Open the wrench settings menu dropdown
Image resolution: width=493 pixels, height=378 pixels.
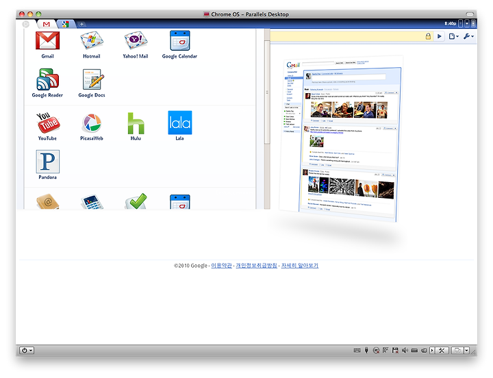(x=468, y=36)
